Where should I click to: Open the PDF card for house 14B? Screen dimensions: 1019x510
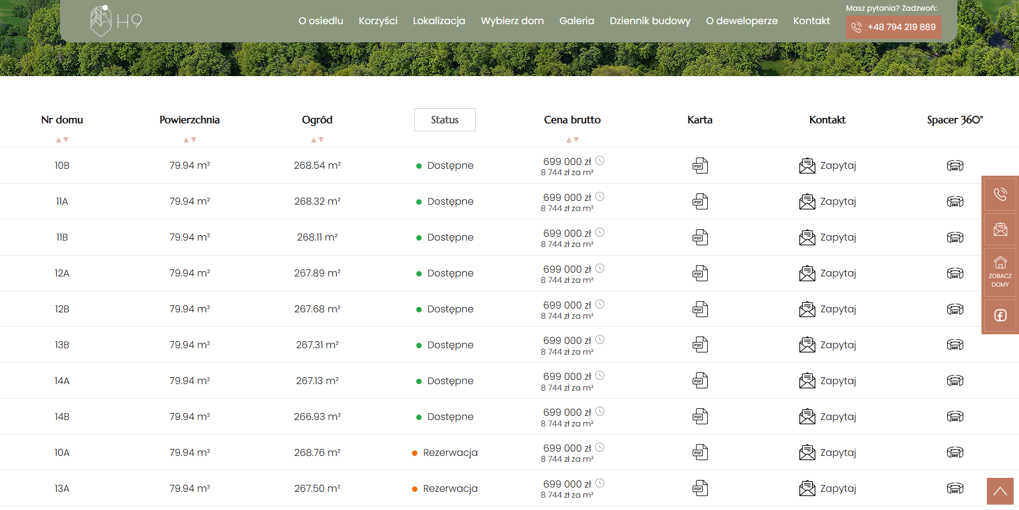coord(700,416)
